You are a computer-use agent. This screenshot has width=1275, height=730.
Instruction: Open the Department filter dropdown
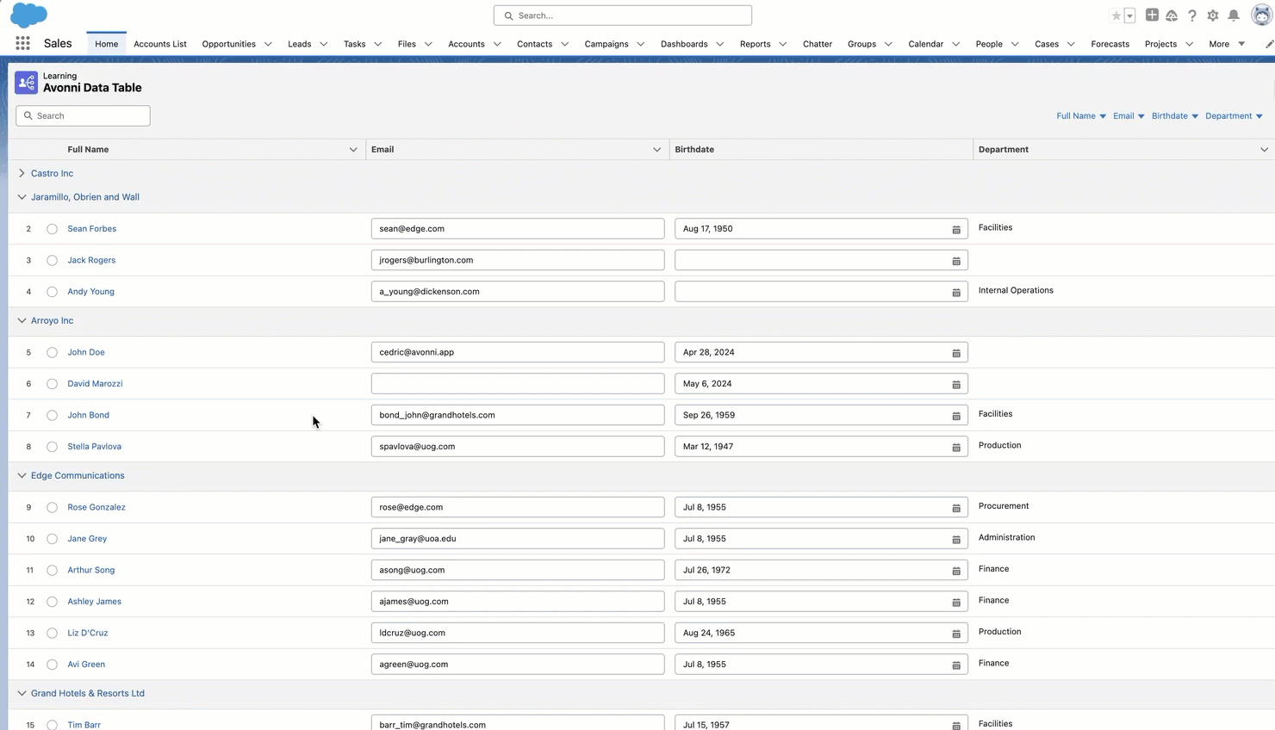click(x=1234, y=116)
